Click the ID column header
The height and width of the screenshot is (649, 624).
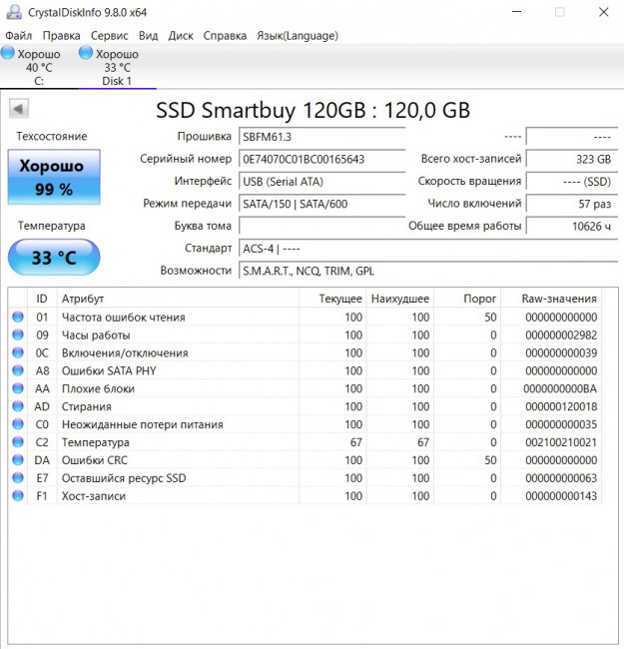coord(42,299)
